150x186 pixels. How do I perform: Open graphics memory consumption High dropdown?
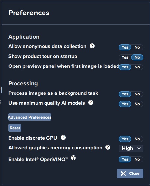[x=131, y=148]
